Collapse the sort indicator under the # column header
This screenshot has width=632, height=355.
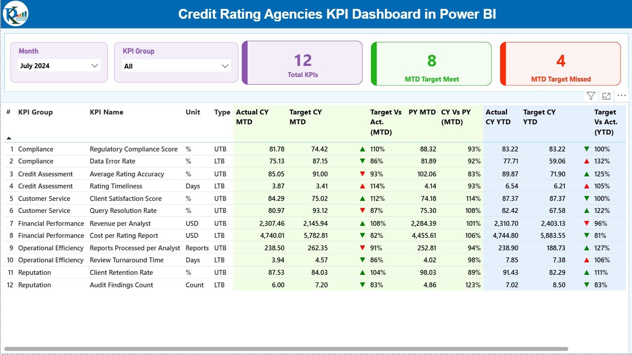pyautogui.click(x=10, y=139)
